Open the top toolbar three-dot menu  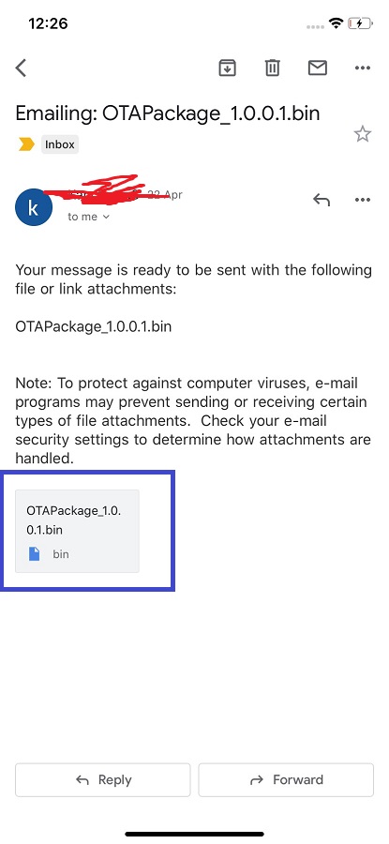[363, 68]
